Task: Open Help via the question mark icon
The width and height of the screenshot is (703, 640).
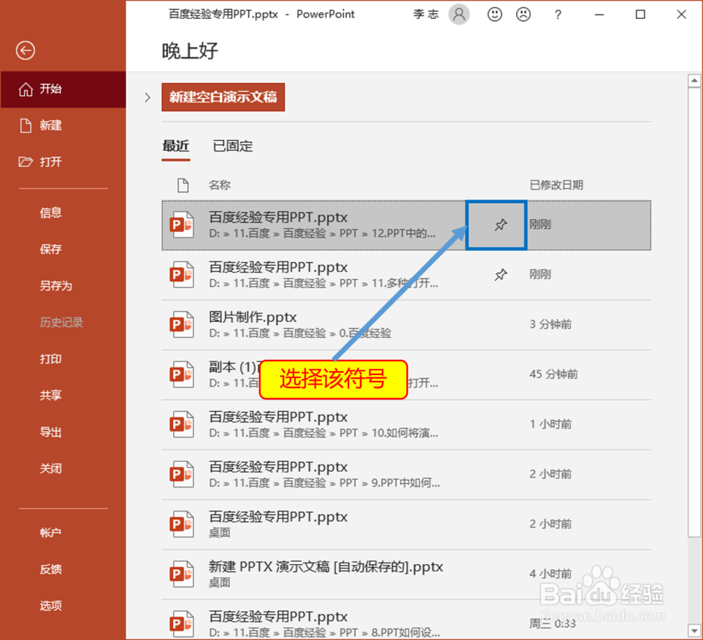Action: pyautogui.click(x=557, y=14)
